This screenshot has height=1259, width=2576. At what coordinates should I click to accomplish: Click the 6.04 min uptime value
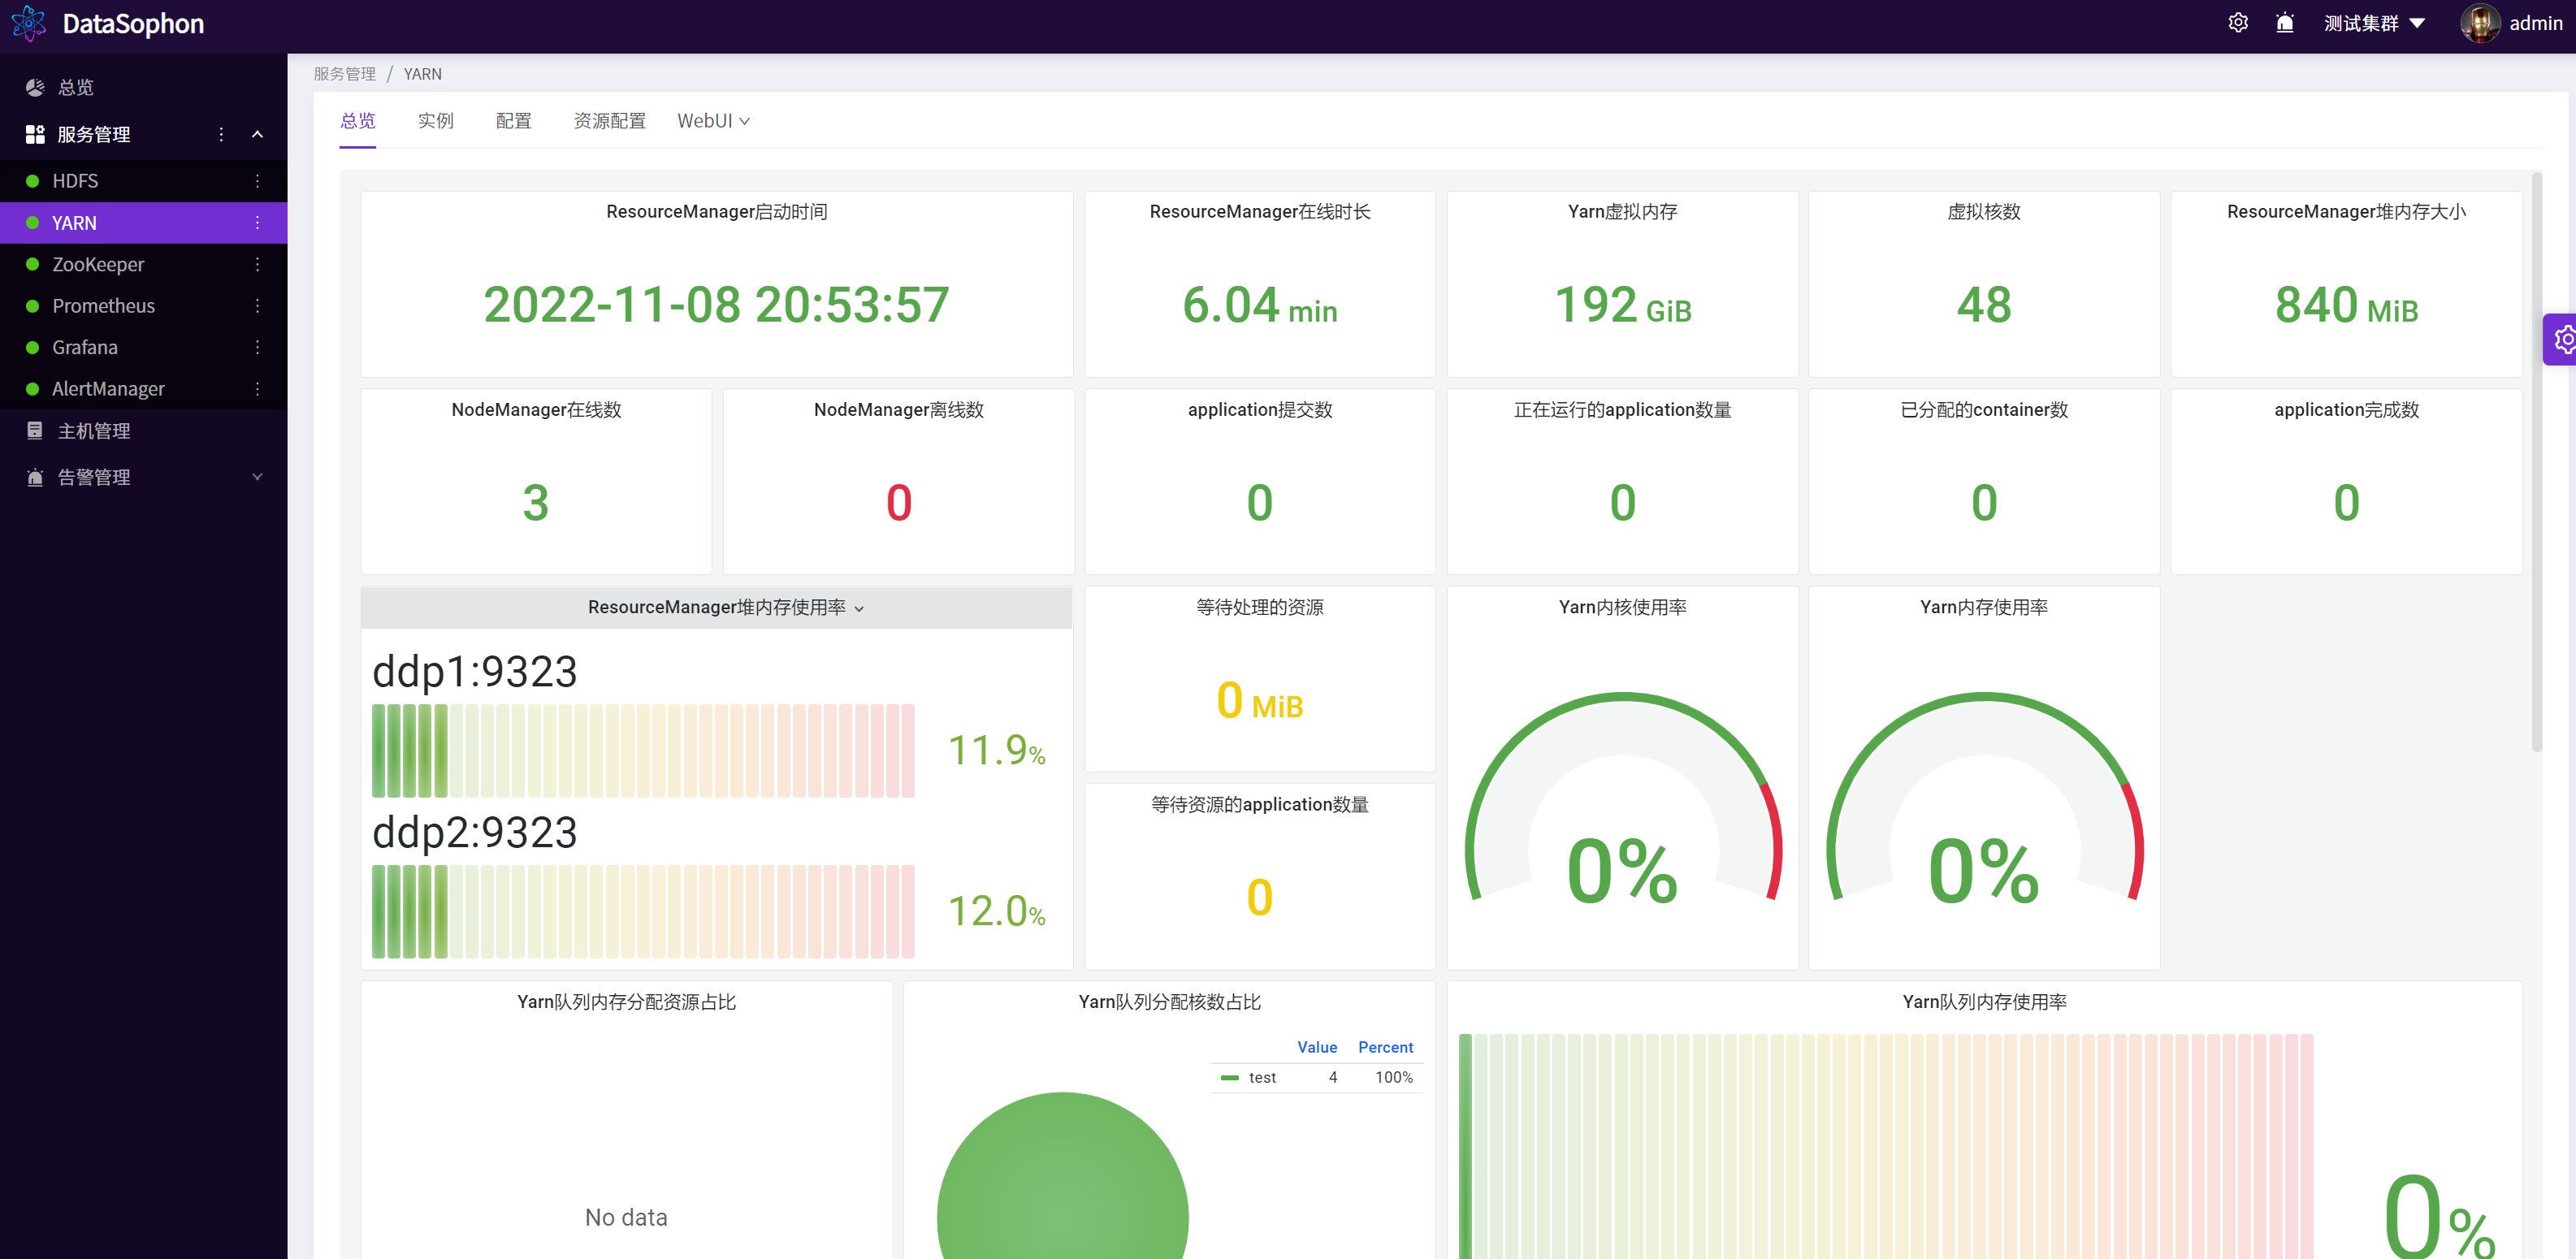click(1259, 305)
